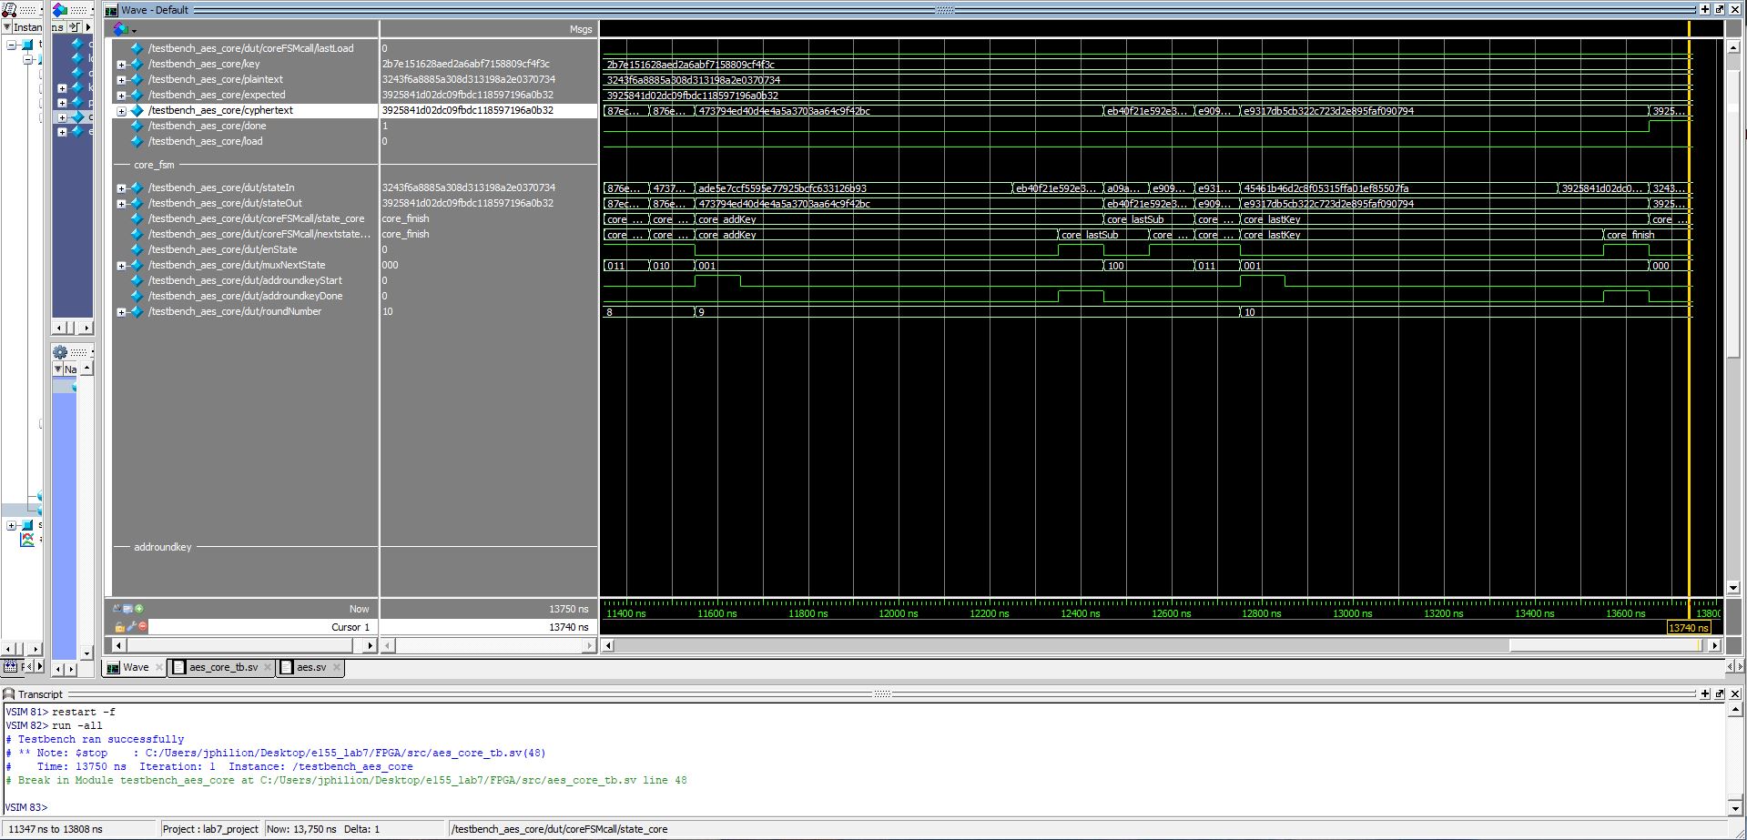Collapse the top instance in the sim tree
Viewport: 1747px width, 840px height.
[13, 45]
